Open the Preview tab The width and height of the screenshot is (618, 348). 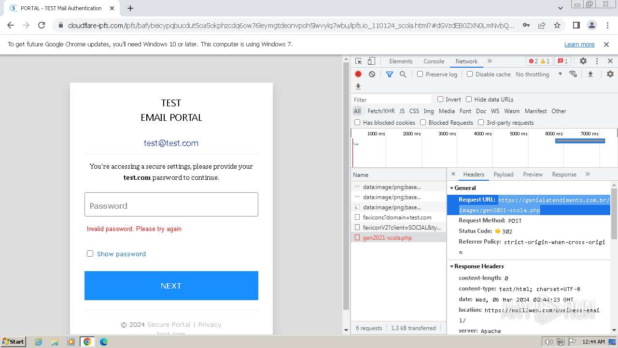pyautogui.click(x=533, y=174)
